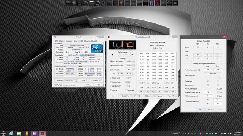Click the Package Power Limit Long field
This screenshot has height=136, width=243.
(x=208, y=70)
